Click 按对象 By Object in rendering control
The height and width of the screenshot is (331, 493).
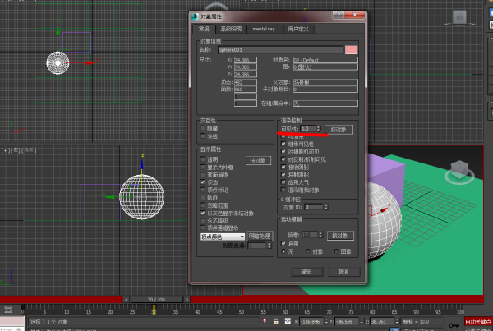(339, 130)
